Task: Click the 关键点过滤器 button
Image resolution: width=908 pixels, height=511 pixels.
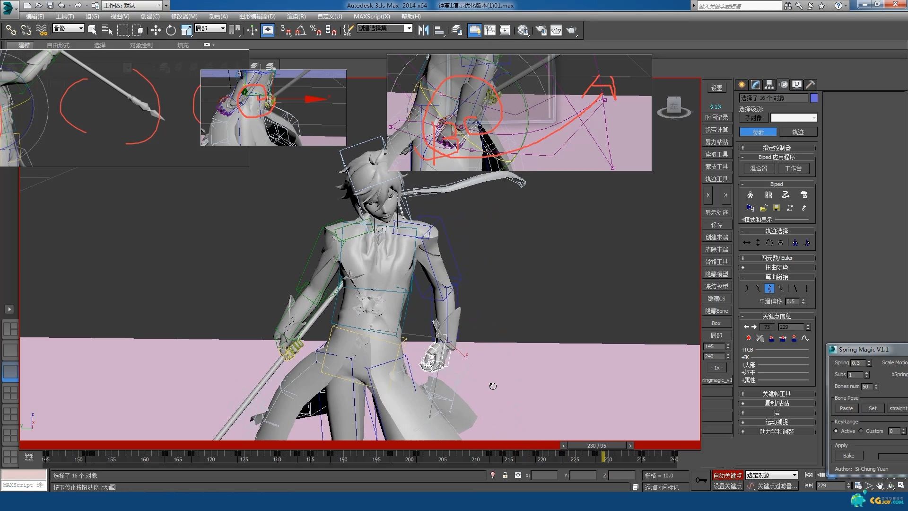Action: coord(777,486)
